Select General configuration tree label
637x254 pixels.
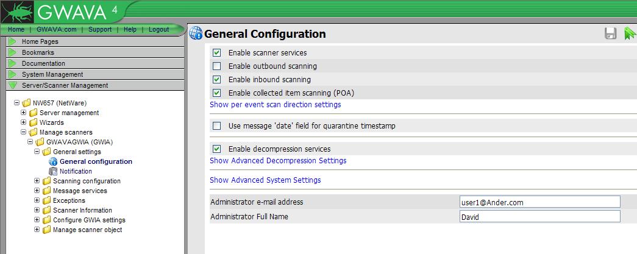pyautogui.click(x=96, y=161)
